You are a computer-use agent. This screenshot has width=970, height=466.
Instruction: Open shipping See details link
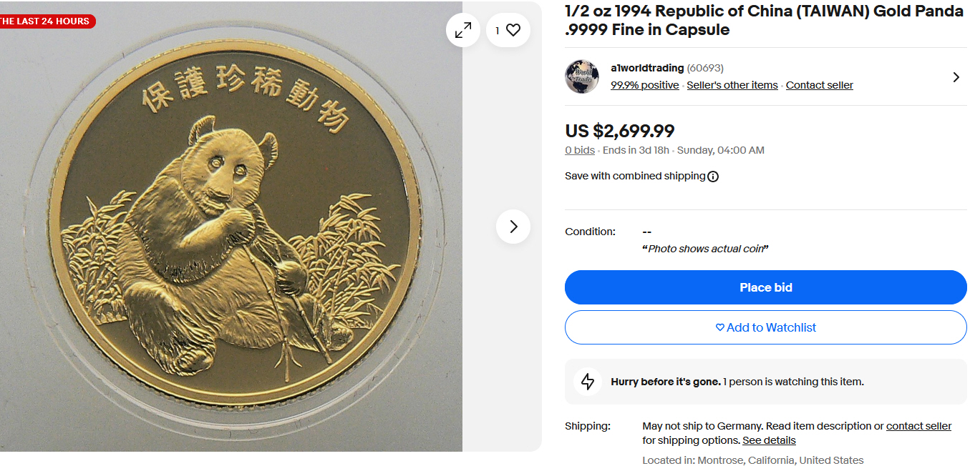(769, 440)
